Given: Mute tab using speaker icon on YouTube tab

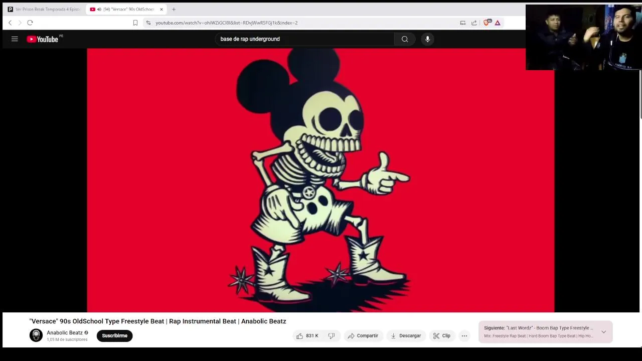Looking at the screenshot, I should pyautogui.click(x=99, y=9).
